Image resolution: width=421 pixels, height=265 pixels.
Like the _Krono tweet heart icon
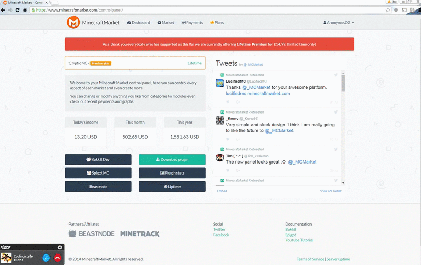(228, 139)
